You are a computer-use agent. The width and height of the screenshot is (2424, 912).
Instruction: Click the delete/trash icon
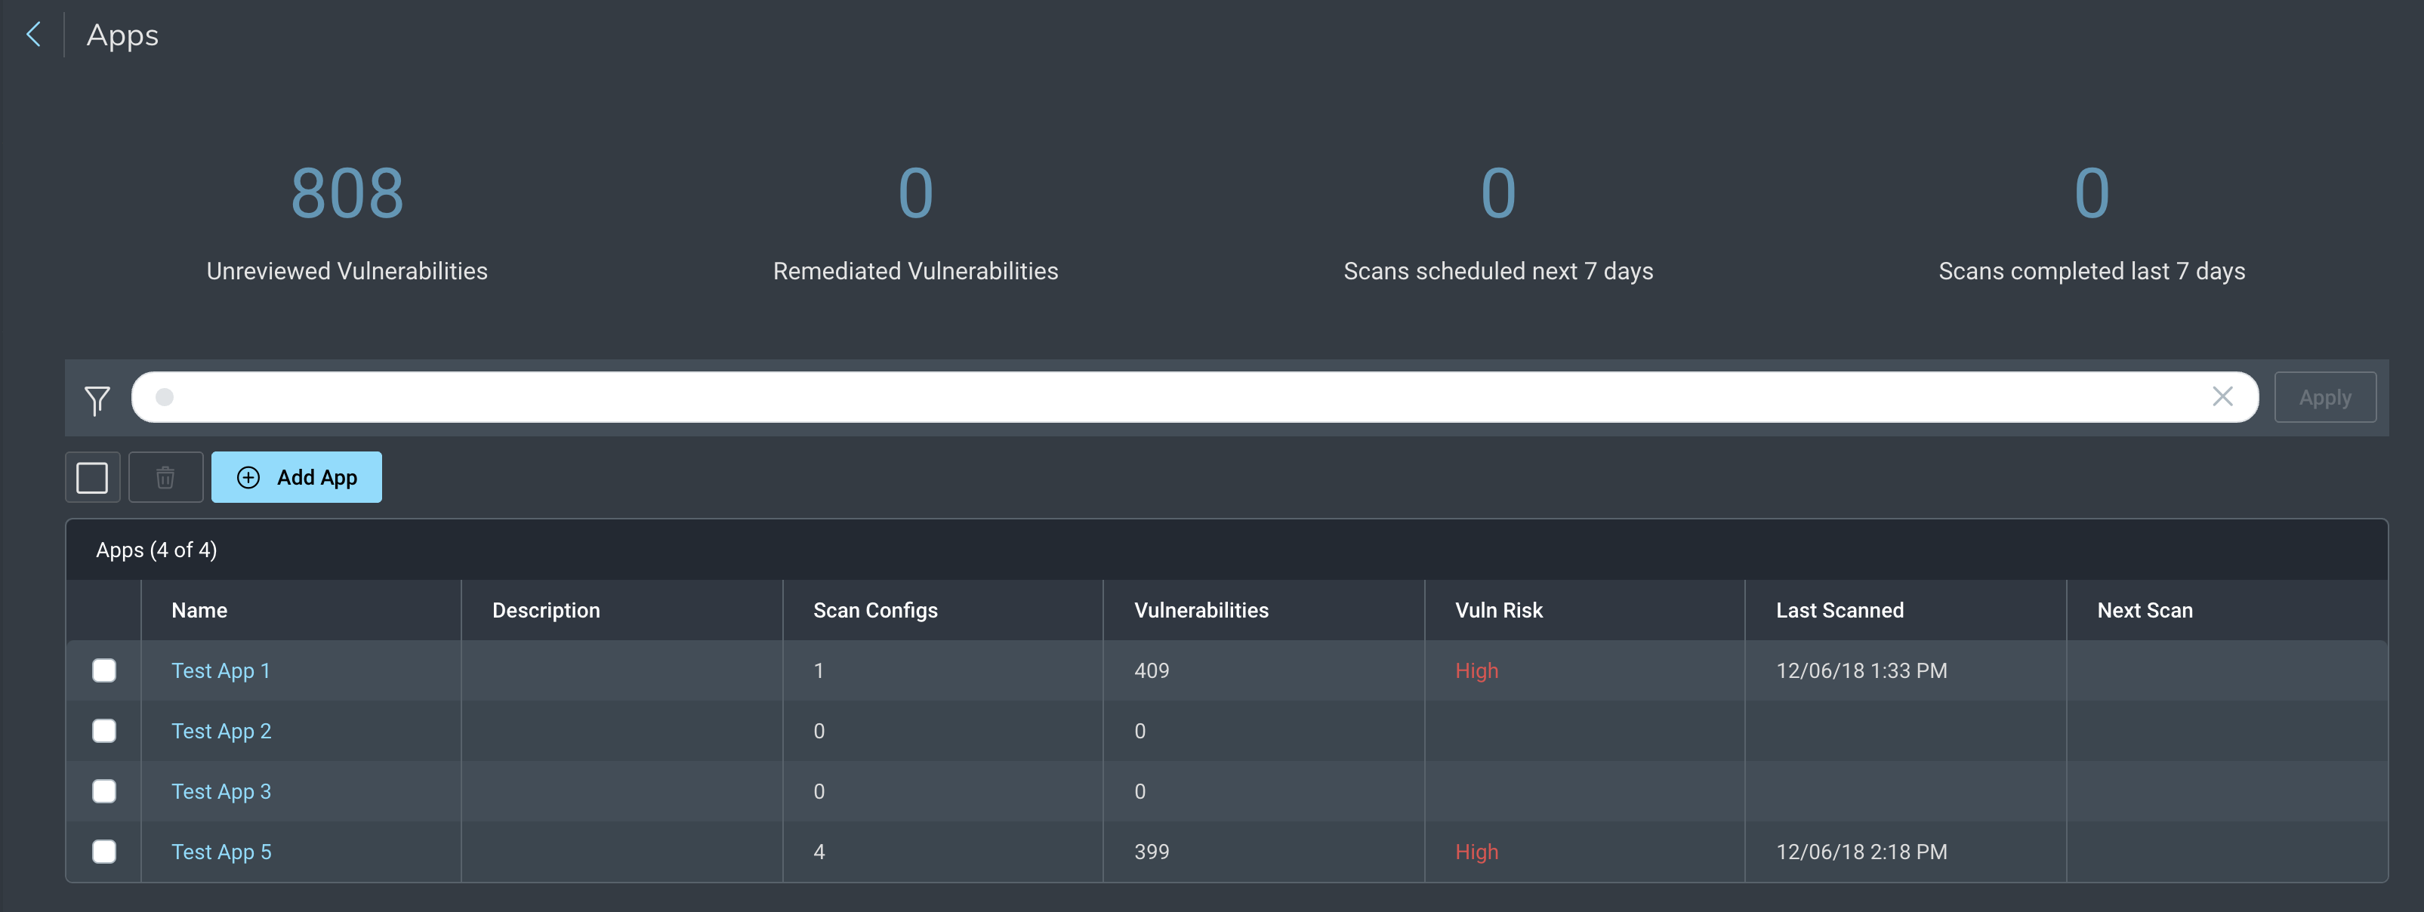[164, 476]
